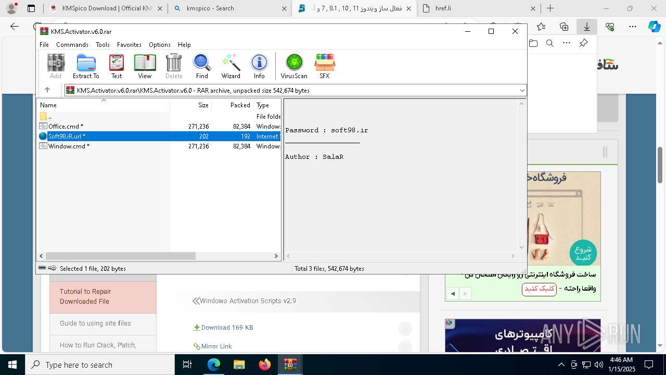Sort file list by Packed column
The height and width of the screenshot is (375, 666).
pos(232,105)
